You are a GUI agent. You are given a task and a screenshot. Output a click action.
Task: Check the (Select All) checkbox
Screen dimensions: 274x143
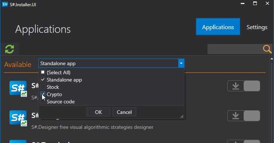[x=43, y=72]
